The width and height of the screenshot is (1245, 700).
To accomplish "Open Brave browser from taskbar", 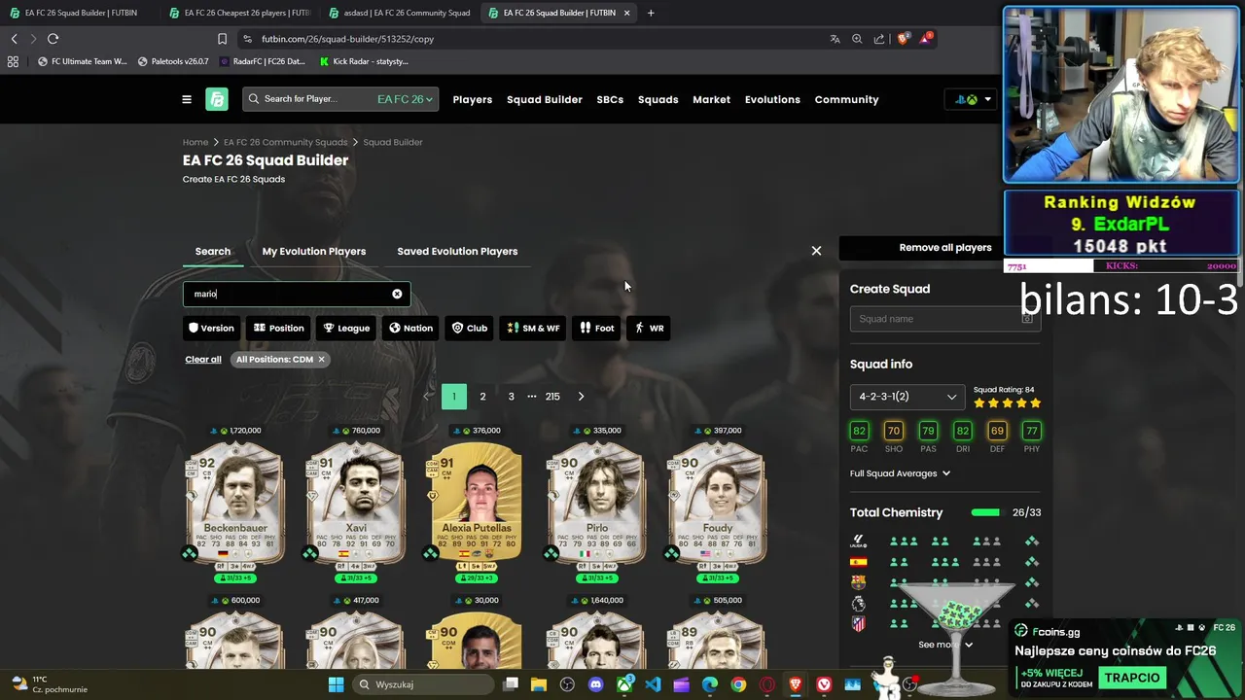I will tap(796, 684).
